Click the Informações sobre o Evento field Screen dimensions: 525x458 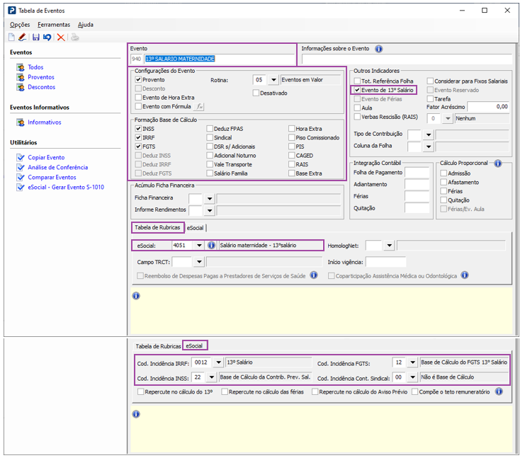407,59
